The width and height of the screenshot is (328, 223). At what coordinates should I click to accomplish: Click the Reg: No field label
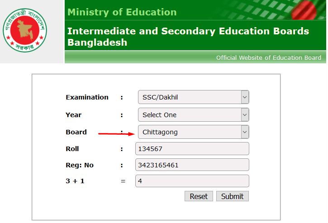point(80,165)
